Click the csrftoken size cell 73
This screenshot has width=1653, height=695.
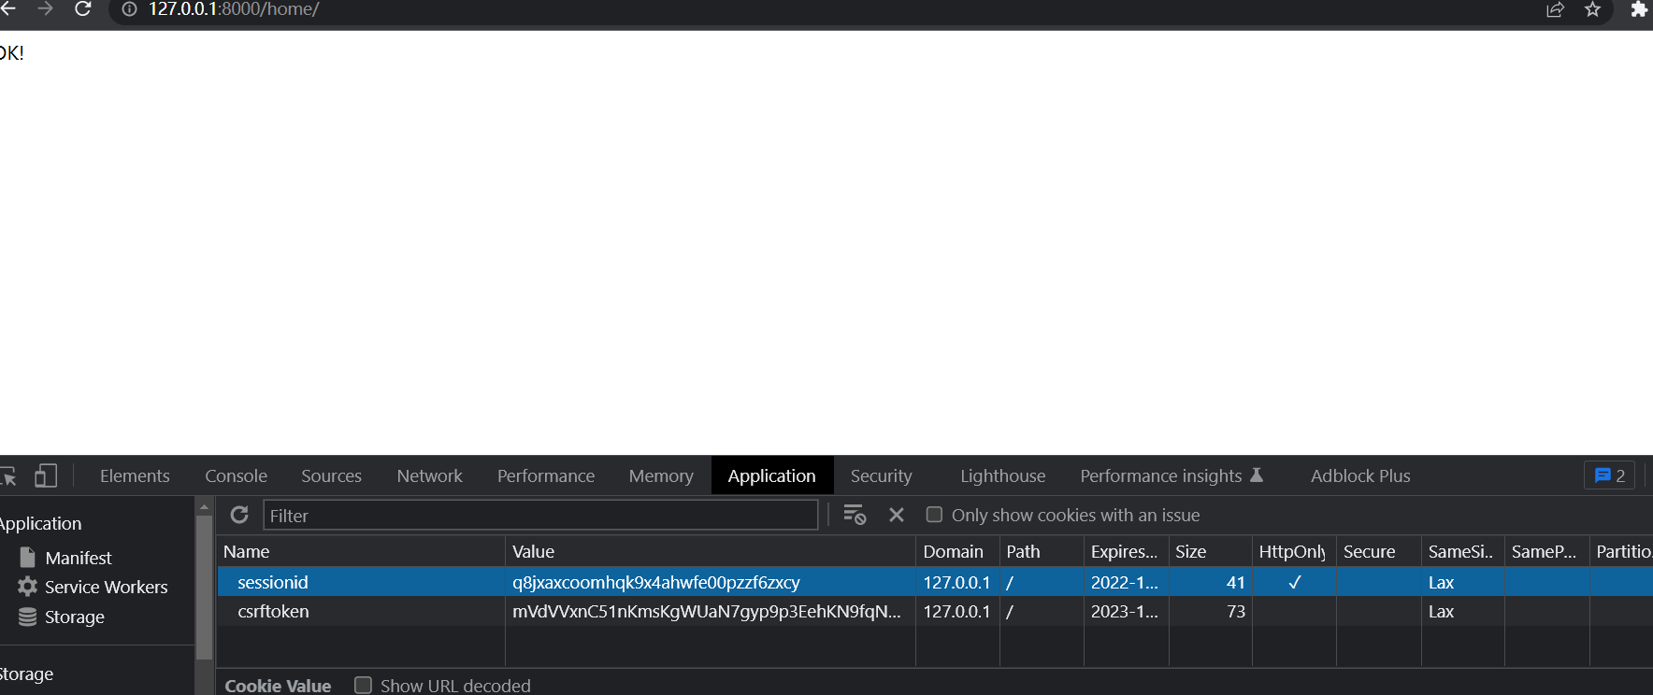tap(1210, 611)
